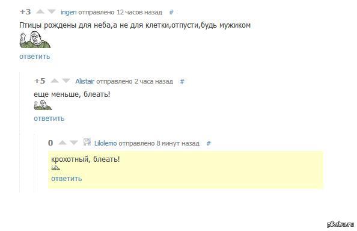Downvote the comment by ingen
357x231 pixels.
[52, 11]
